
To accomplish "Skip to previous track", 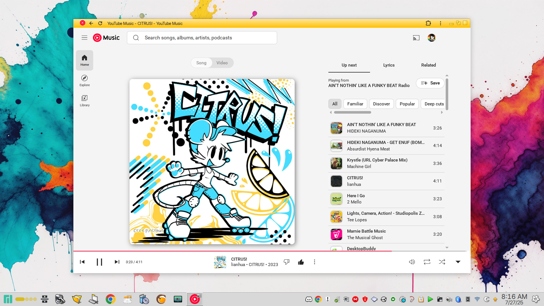I will (x=82, y=262).
